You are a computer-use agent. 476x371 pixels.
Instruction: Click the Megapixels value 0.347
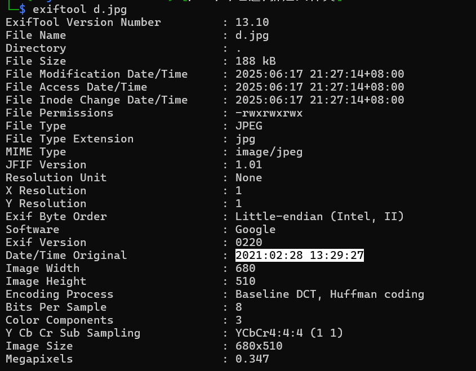pyautogui.click(x=252, y=359)
